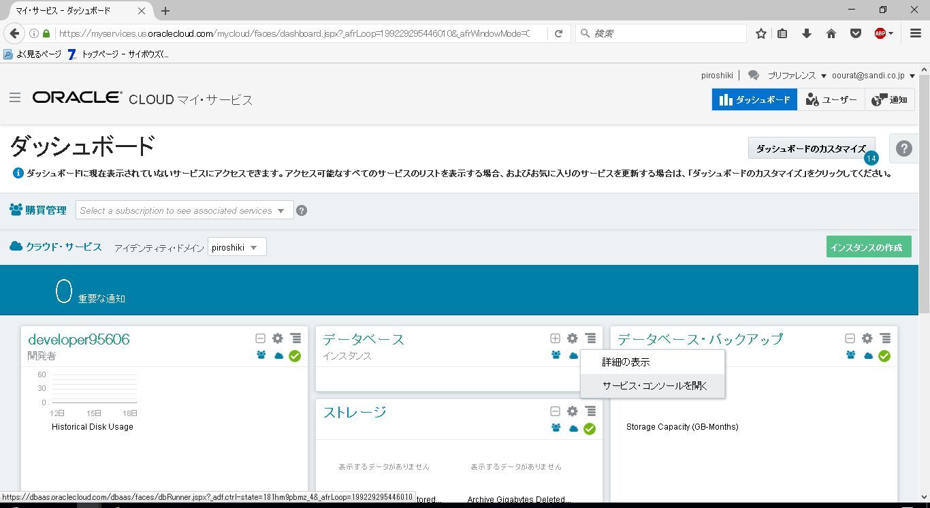Screen dimensions: 930x508
Task: Click the 重要な通知 counter text
Action: [x=101, y=298]
